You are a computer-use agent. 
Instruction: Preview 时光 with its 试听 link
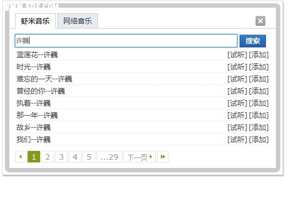coord(237,67)
